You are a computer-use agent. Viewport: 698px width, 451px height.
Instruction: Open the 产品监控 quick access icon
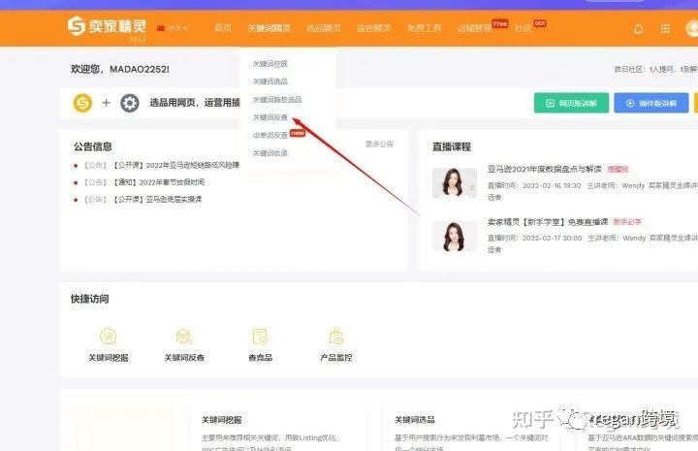tap(336, 337)
